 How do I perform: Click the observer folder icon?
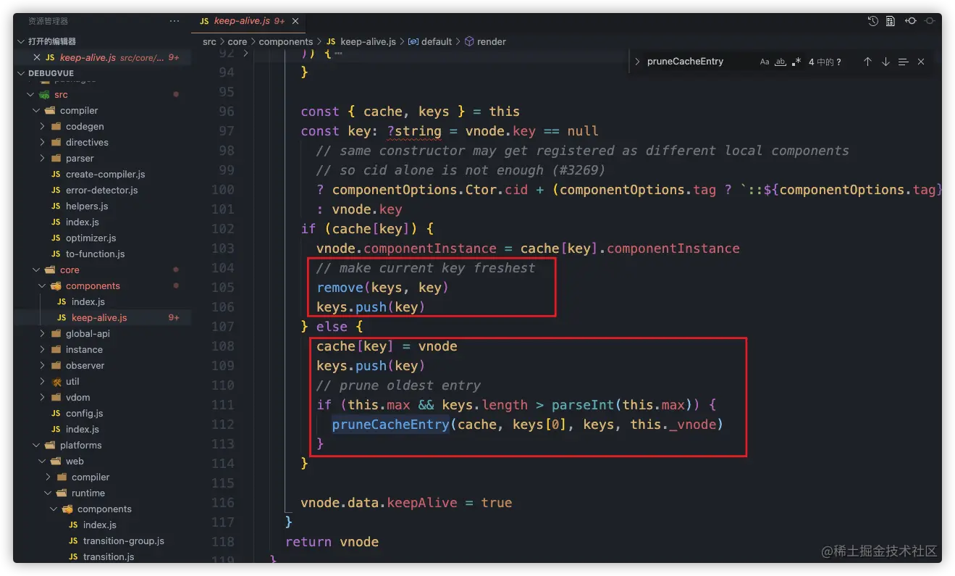(56, 366)
